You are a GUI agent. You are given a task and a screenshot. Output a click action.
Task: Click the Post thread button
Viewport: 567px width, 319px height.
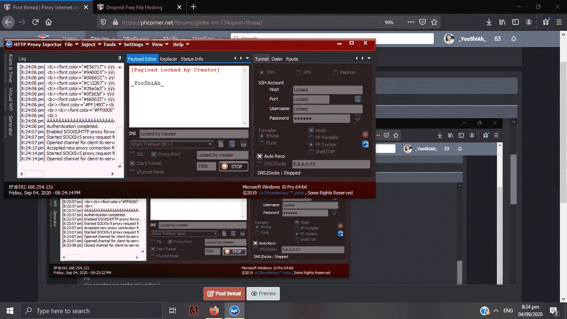224,293
